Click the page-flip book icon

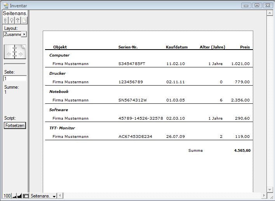(x=14, y=52)
